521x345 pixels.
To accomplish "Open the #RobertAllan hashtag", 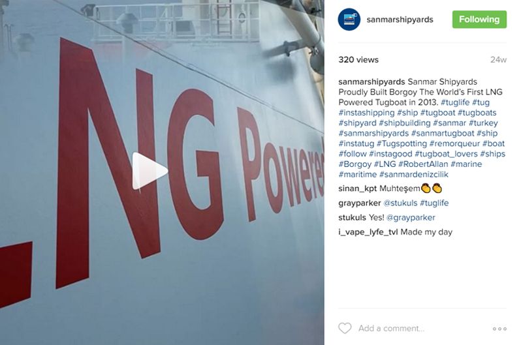I will pyautogui.click(x=423, y=164).
